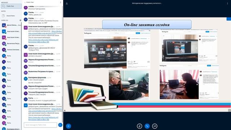Click sender name Валентина Петровна Астраха... in chat
The image size is (231, 130).
[42, 71]
